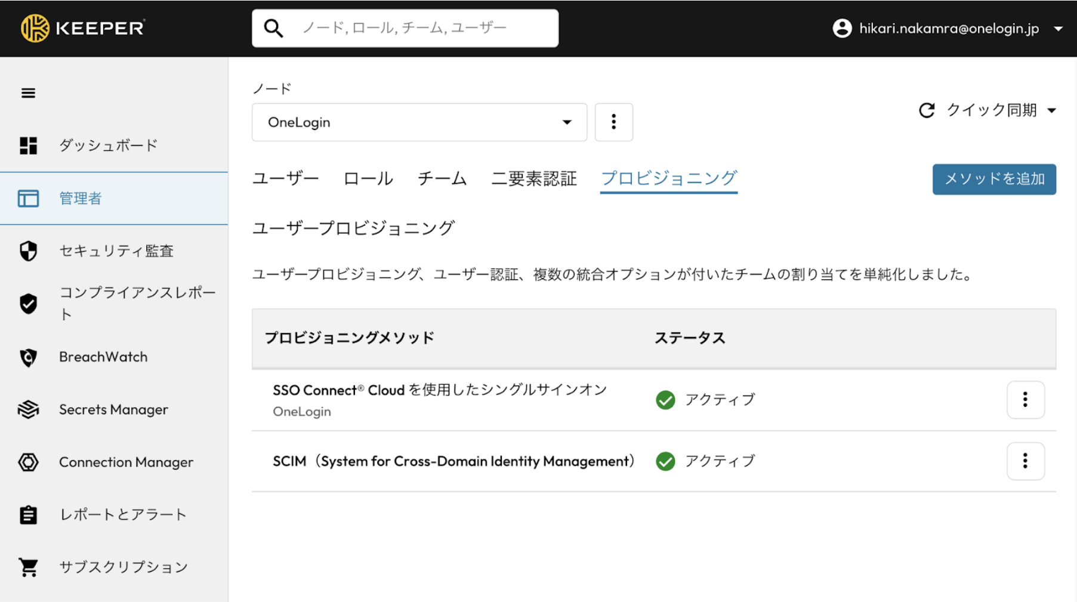This screenshot has height=602, width=1077.
Task: Click the ユーザープロビジョニング heading
Action: coord(353,228)
